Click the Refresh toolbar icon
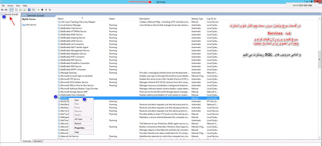The image size is (322, 146). [20, 10]
